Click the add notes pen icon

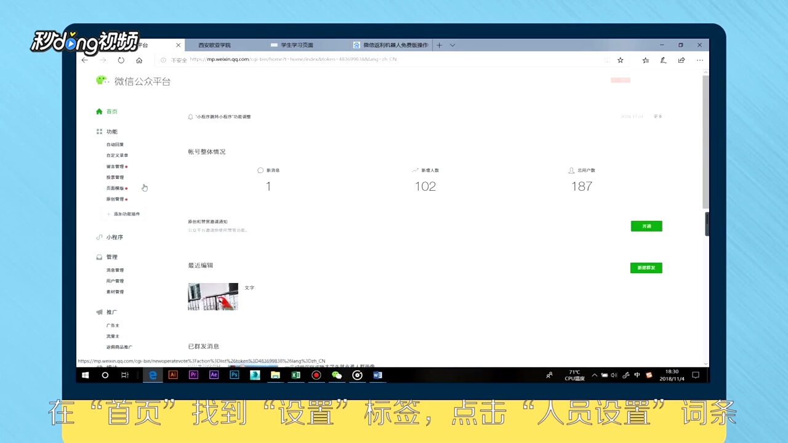click(x=663, y=60)
